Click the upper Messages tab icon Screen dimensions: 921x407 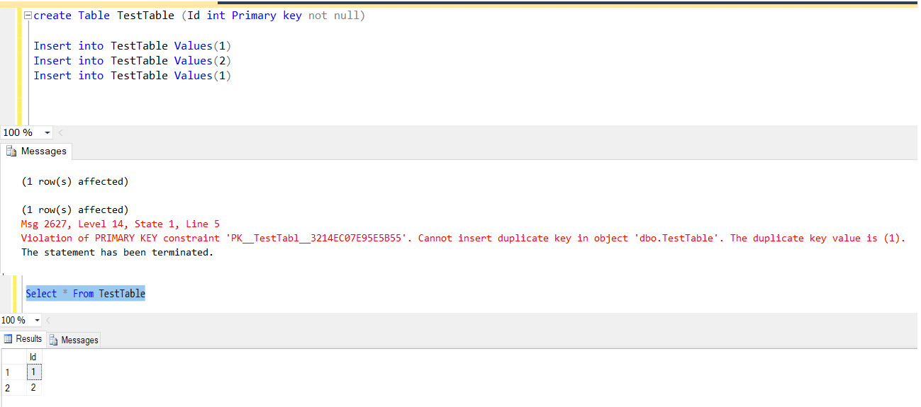tap(12, 151)
